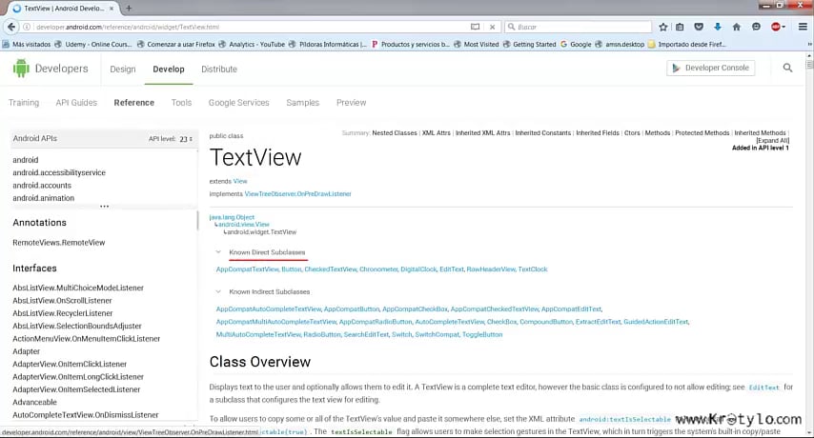The image size is (814, 438).
Task: Open the EditText subclass link
Action: [x=452, y=269]
